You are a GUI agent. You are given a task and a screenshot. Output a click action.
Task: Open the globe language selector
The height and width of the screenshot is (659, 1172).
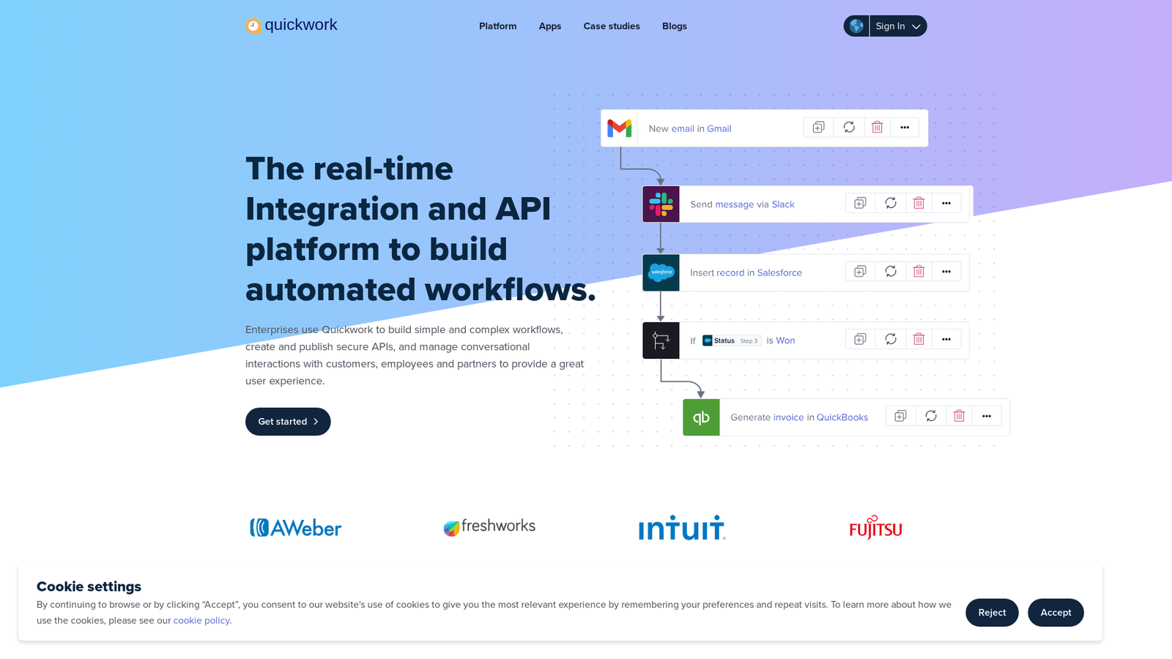pos(856,26)
